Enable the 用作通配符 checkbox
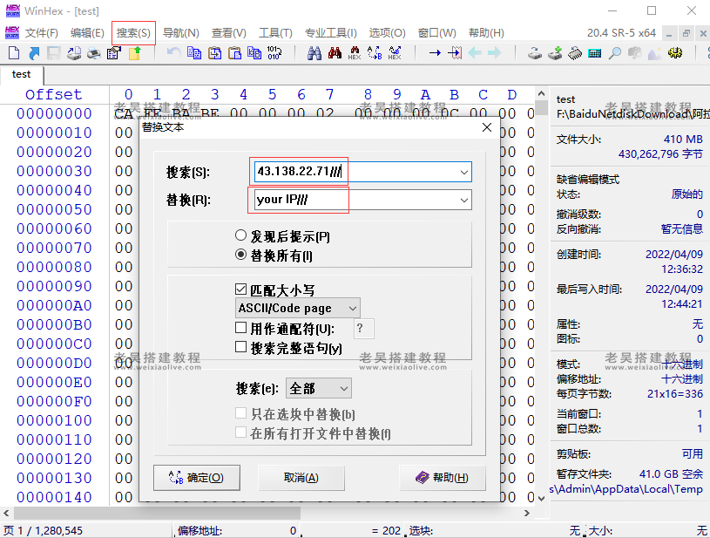Screen dimensions: 710x538 (241, 329)
